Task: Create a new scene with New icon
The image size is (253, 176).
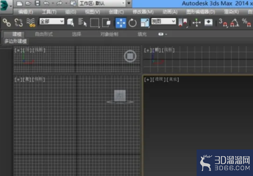Action: tap(20, 3)
